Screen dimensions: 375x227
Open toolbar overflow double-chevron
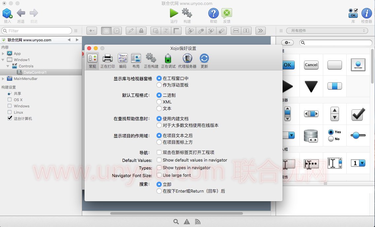pos(260,31)
